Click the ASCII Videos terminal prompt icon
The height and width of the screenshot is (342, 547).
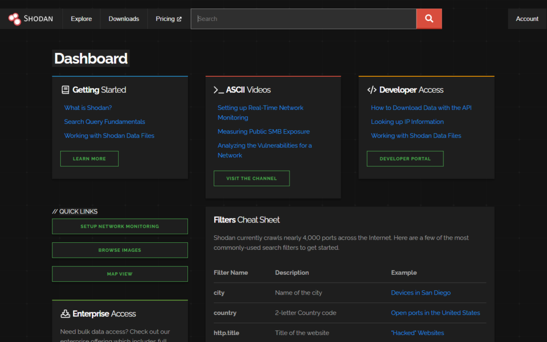[x=218, y=90]
